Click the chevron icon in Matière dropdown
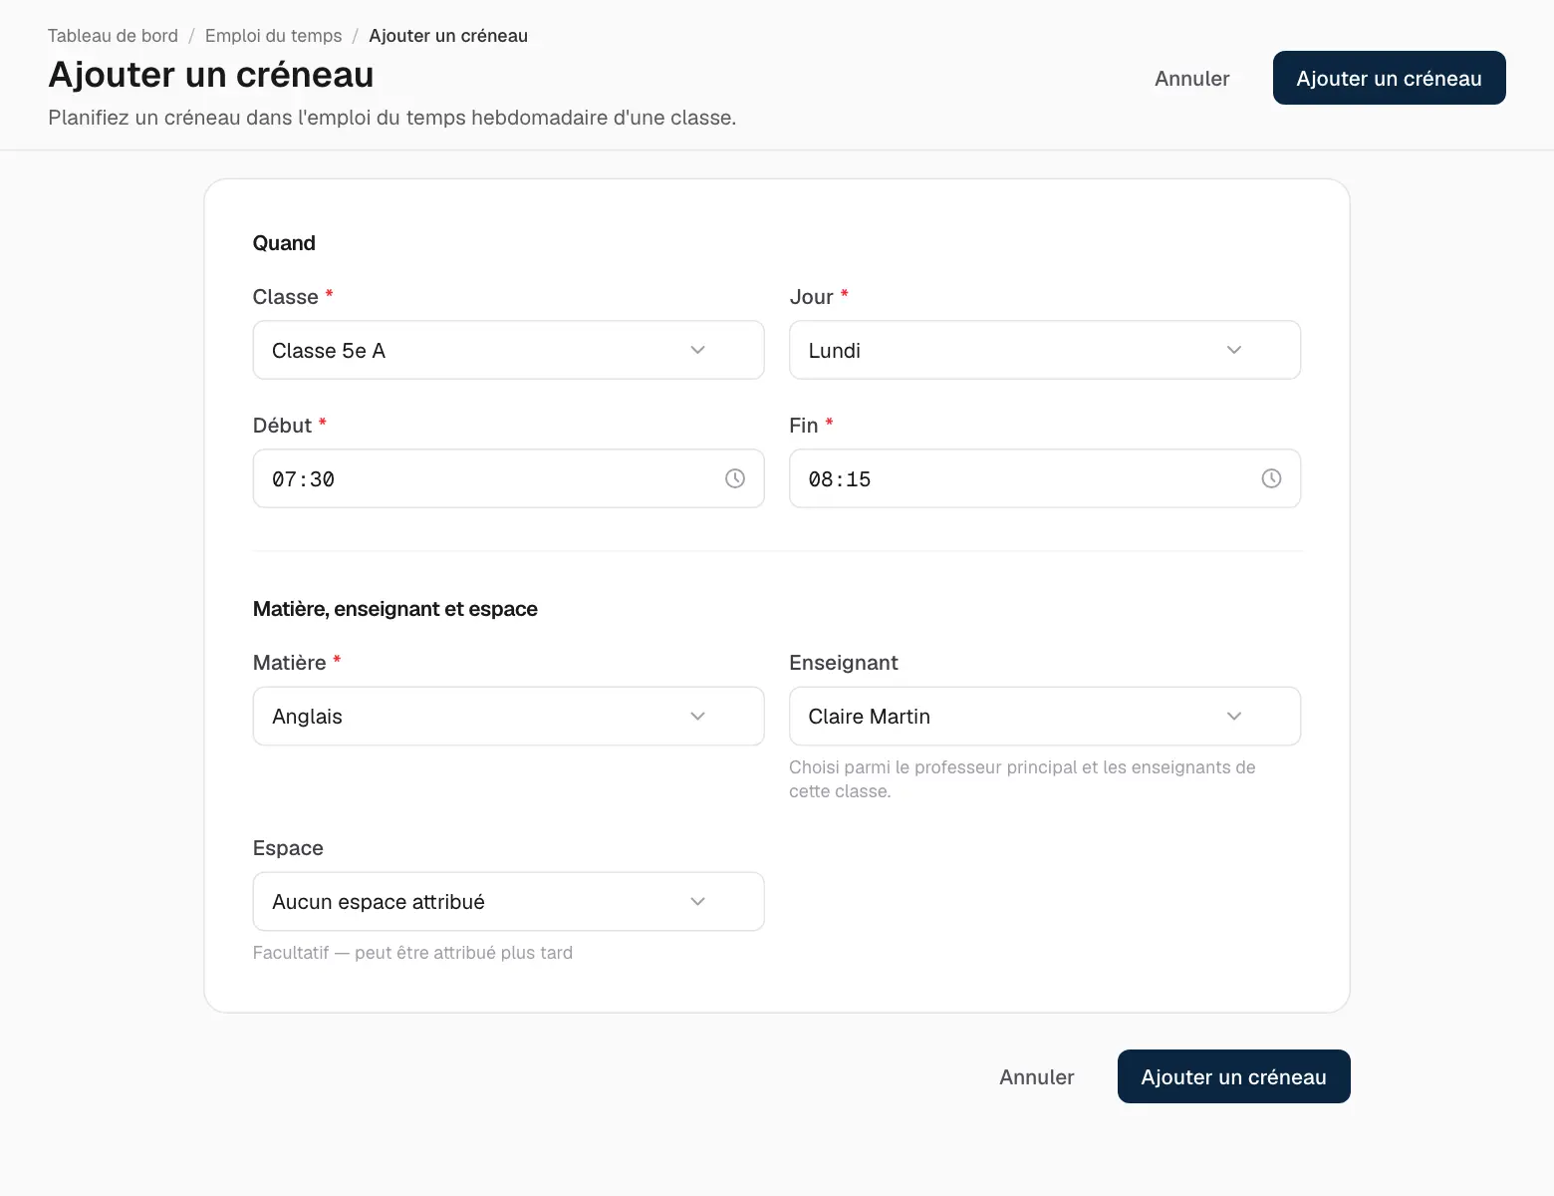This screenshot has width=1554, height=1196. [697, 716]
